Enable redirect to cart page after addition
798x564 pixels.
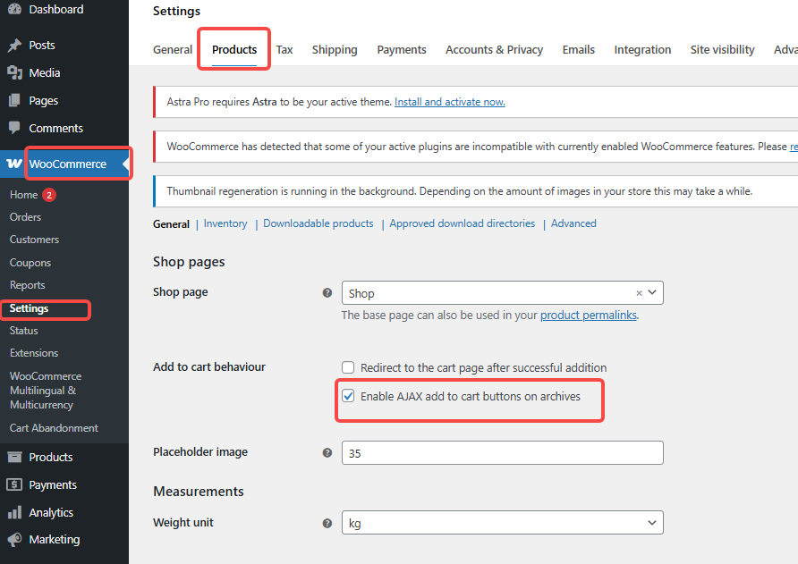[x=348, y=367]
